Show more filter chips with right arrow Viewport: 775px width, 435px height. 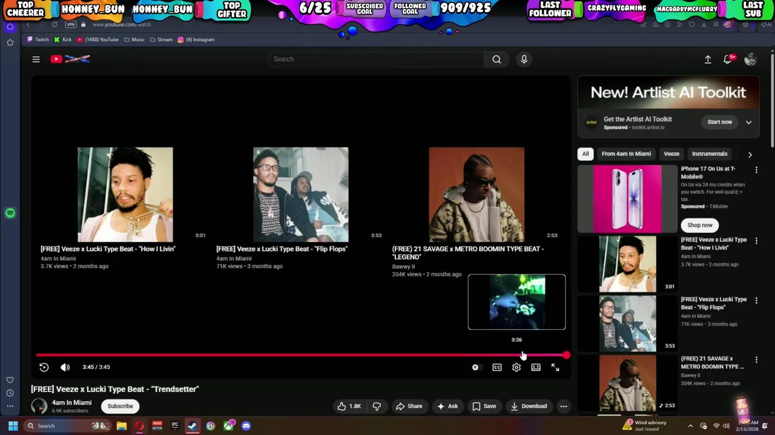click(x=750, y=154)
